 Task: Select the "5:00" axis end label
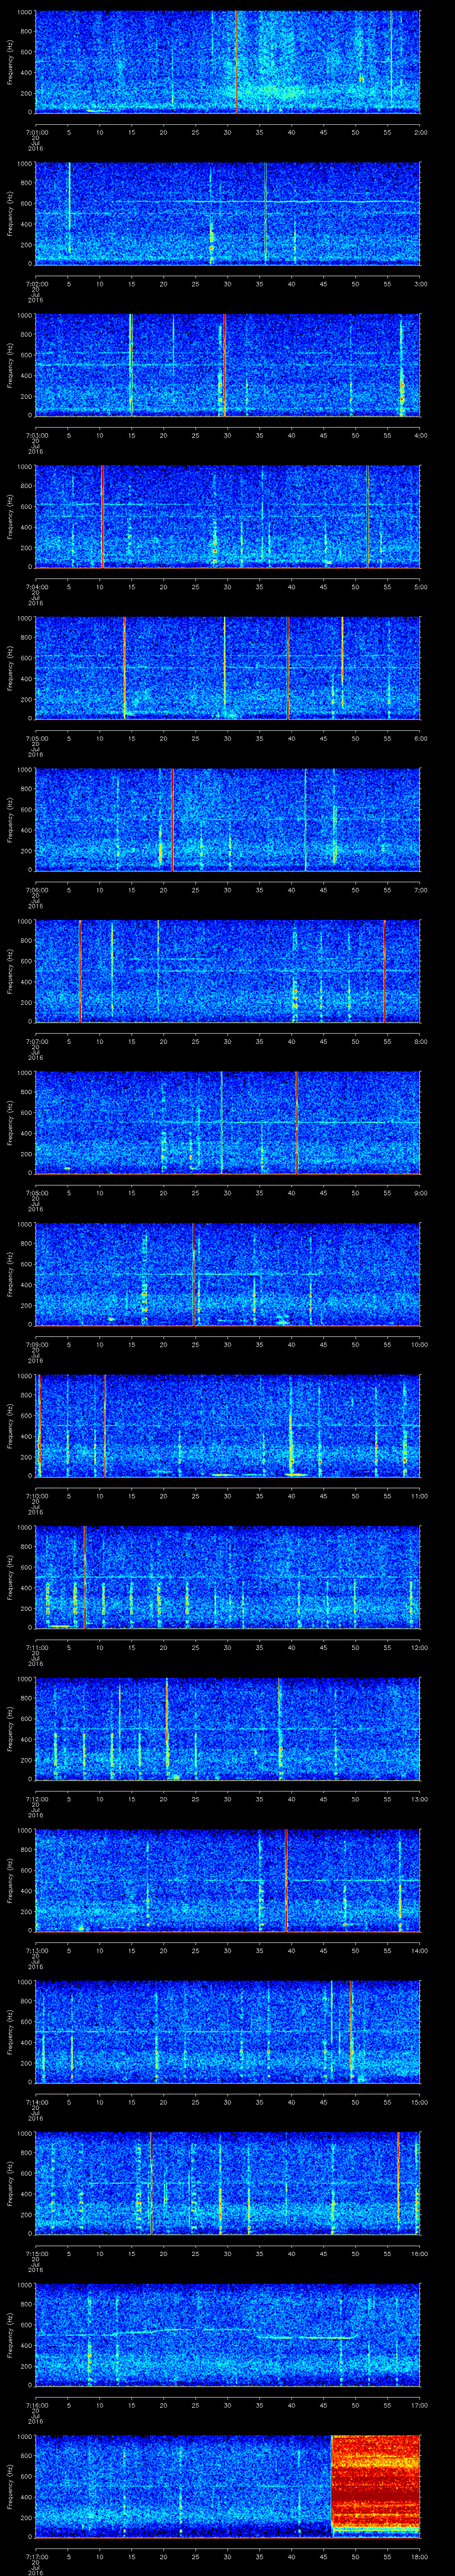pos(420,586)
